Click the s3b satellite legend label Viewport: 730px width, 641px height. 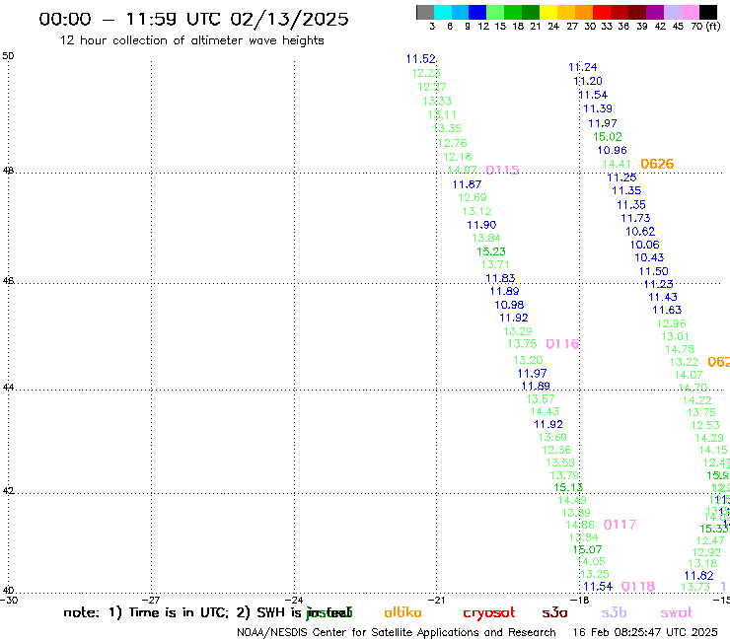[x=614, y=612]
